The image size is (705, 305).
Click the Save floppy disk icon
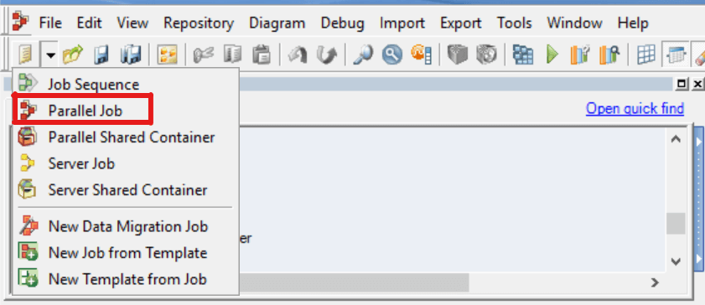[101, 55]
